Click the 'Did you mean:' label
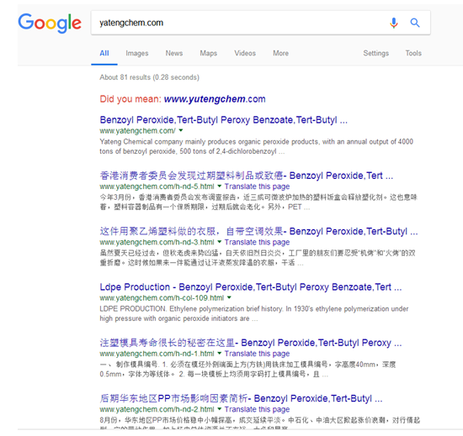The image size is (463, 436). (x=130, y=99)
